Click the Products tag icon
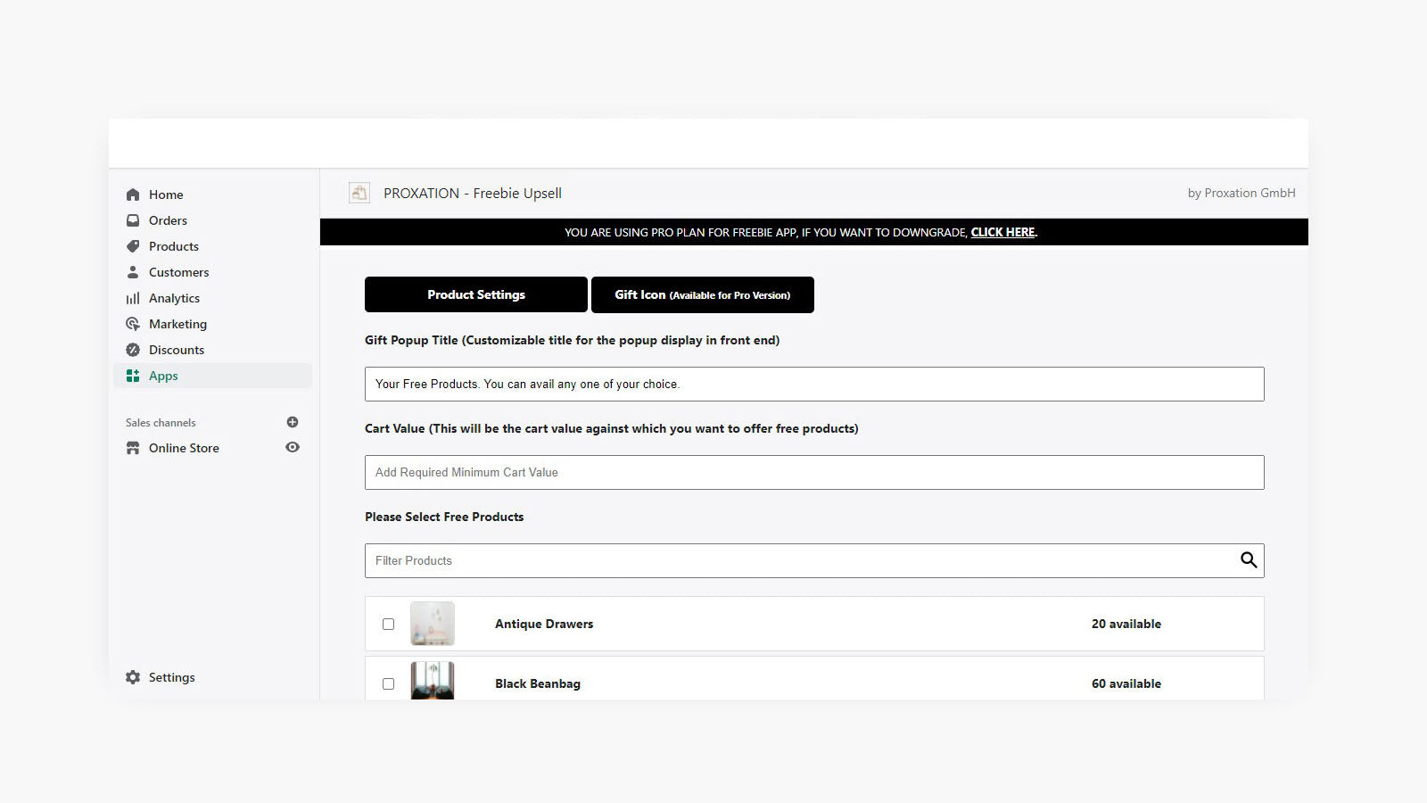 click(133, 246)
